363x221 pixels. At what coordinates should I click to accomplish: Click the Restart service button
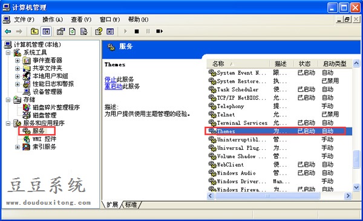tap(159, 31)
